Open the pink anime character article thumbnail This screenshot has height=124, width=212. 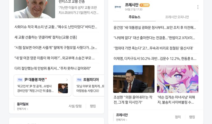click(x=178, y=79)
